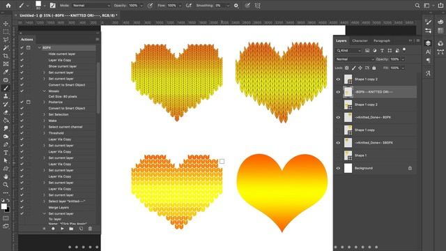Lock all layer attributes
The height and width of the screenshot is (251, 446).
[374, 68]
